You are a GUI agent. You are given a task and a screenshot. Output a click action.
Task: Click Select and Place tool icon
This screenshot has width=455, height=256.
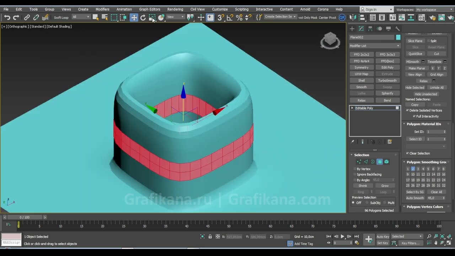coord(161,17)
